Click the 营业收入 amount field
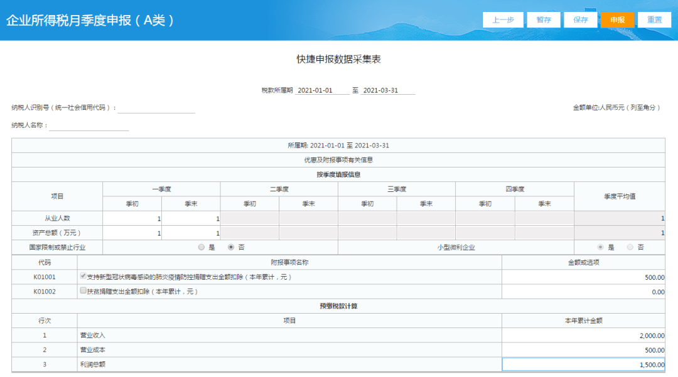The height and width of the screenshot is (377, 678). pyautogui.click(x=583, y=336)
